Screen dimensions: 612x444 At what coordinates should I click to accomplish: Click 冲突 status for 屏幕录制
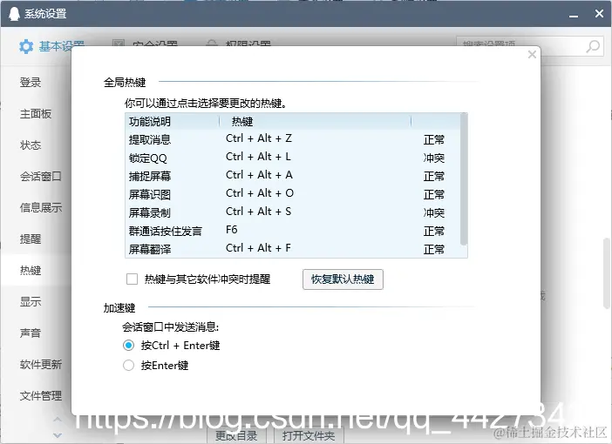point(434,212)
